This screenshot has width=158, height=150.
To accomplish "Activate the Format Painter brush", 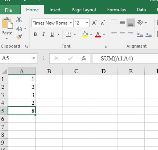I will click(19, 37).
